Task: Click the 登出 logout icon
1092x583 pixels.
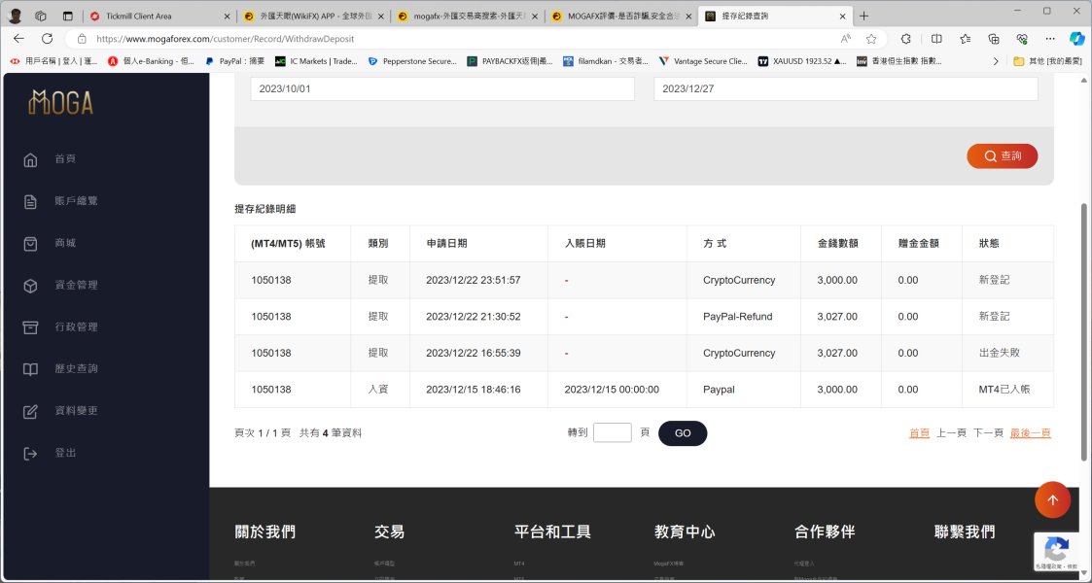Action: 30,454
